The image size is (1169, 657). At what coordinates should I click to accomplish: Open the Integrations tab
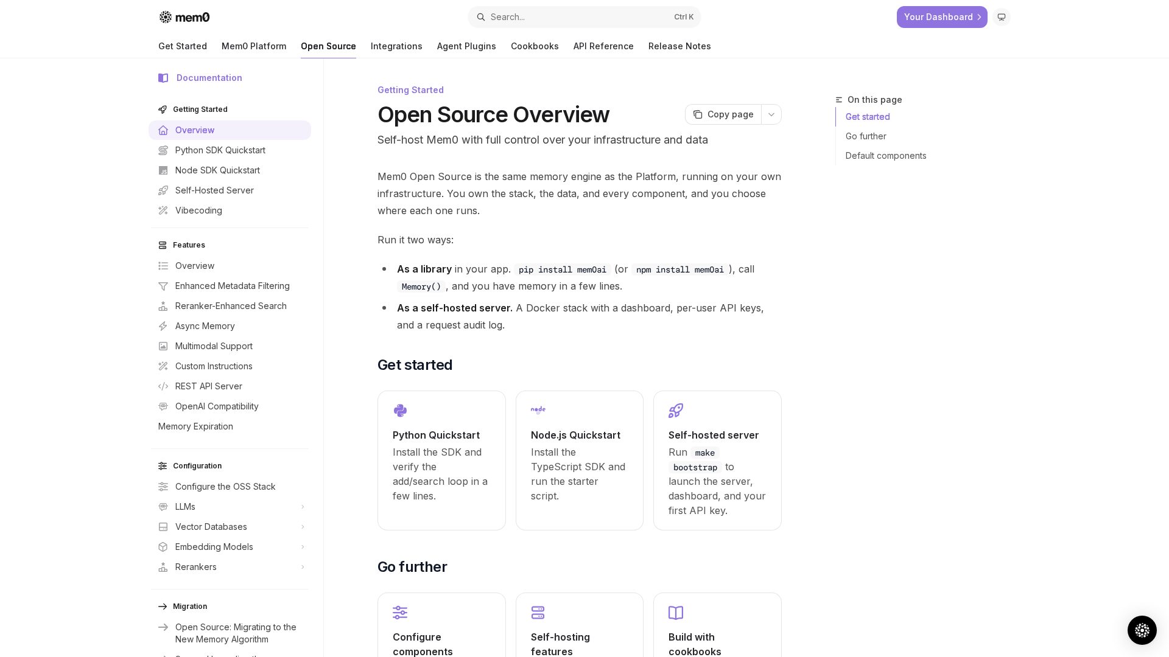(396, 46)
